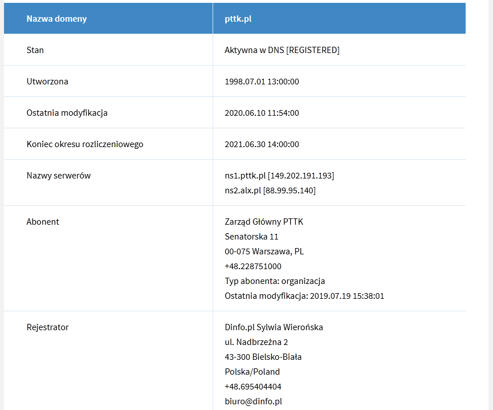Click the 'Nazwy serwerów' row label
Viewport: 493px width, 410px height.
pos(59,176)
